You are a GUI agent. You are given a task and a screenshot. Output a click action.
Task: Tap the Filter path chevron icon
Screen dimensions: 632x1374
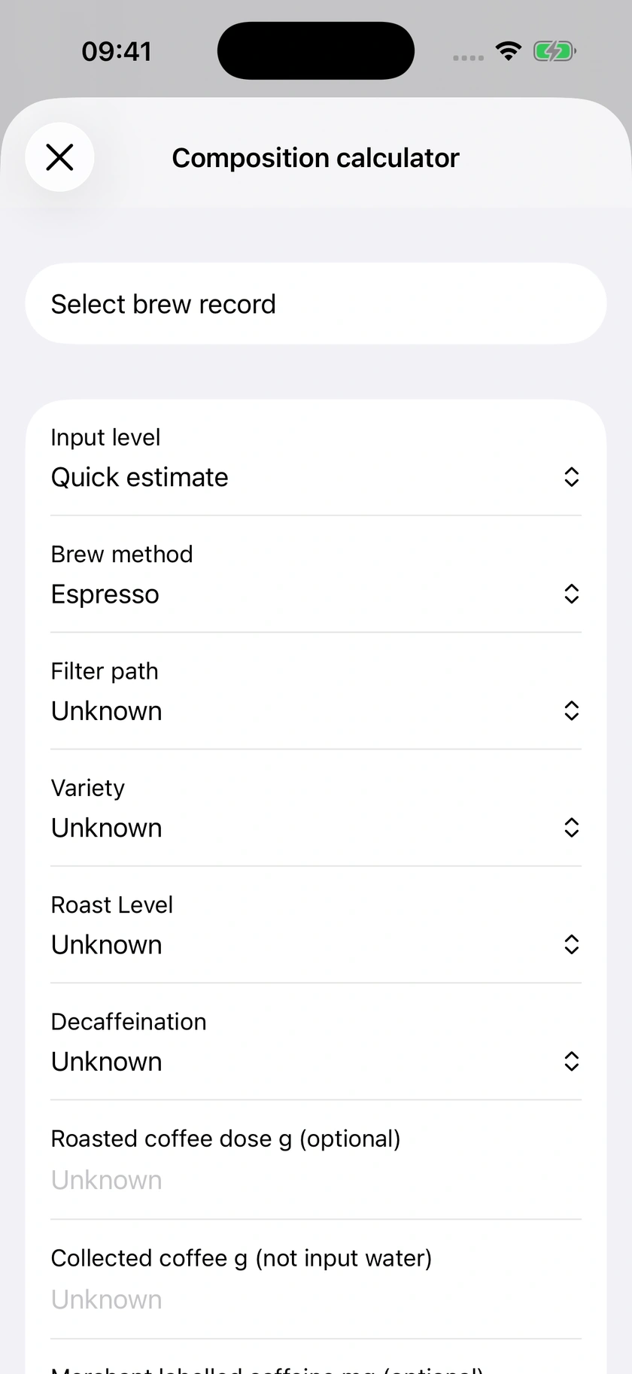point(572,710)
